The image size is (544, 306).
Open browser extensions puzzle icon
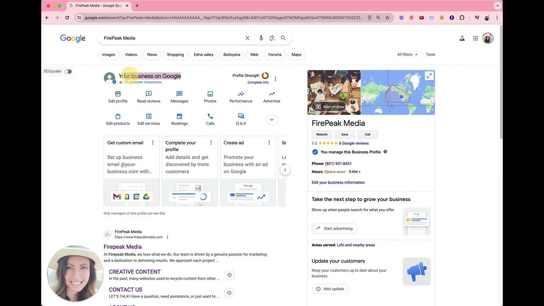tap(462, 17)
